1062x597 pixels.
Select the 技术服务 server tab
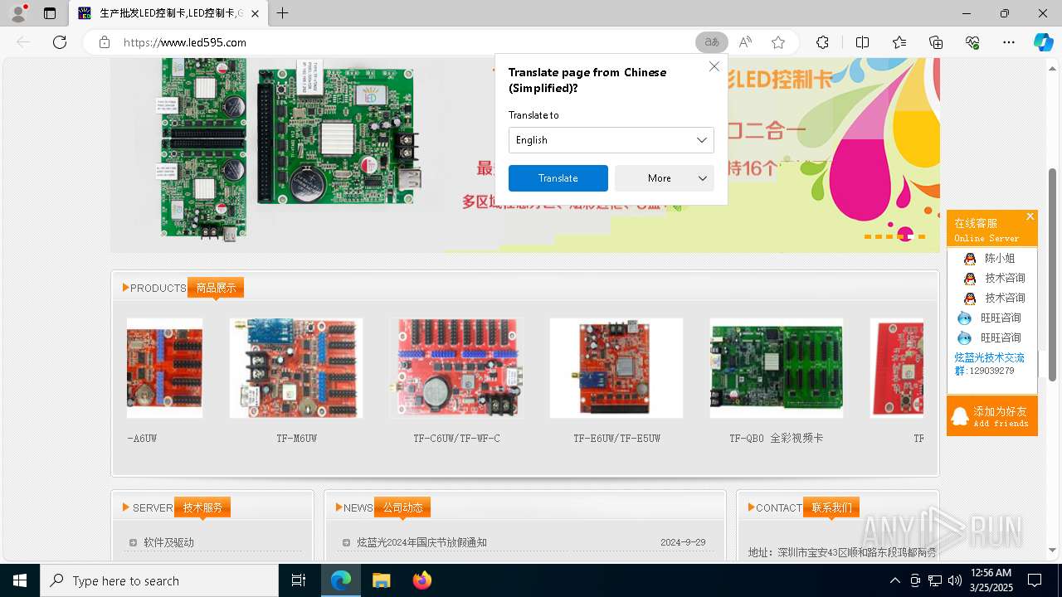click(x=202, y=507)
